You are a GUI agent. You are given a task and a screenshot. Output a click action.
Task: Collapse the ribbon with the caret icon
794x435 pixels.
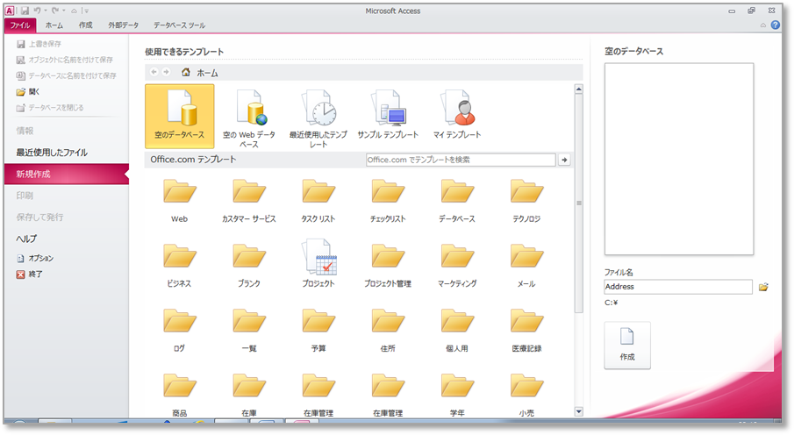point(763,25)
